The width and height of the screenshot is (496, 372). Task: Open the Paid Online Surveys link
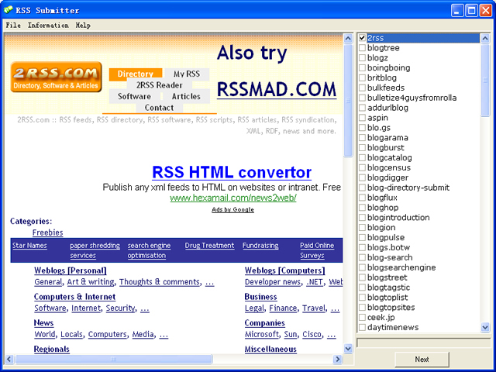click(x=317, y=250)
